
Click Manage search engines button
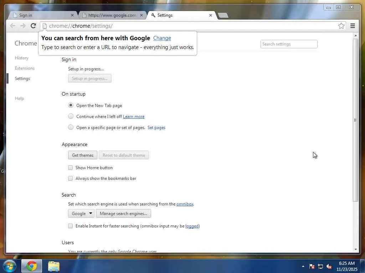tap(123, 213)
